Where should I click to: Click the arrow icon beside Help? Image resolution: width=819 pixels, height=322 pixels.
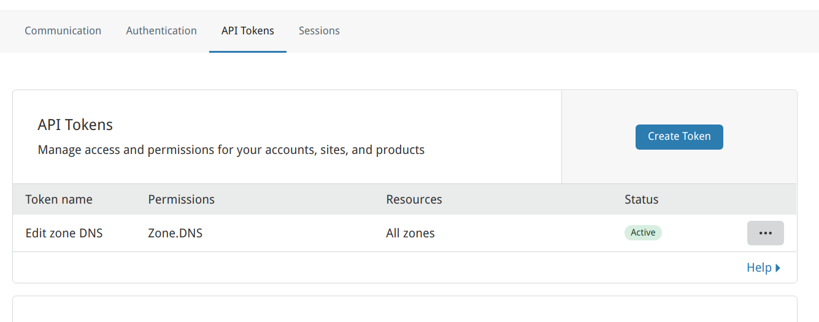click(778, 268)
